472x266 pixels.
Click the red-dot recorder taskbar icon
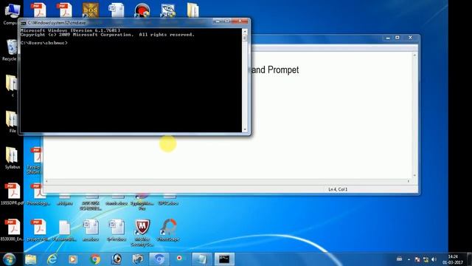coord(179,259)
